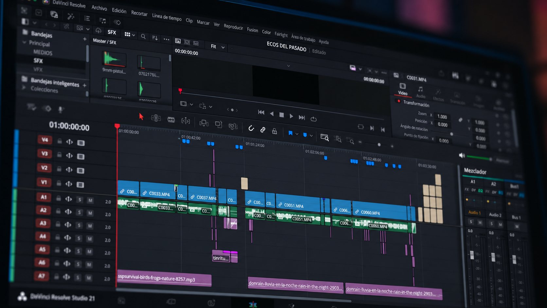Play the viewer in reverse
Viewport: 547px width, 308px height.
(x=272, y=114)
